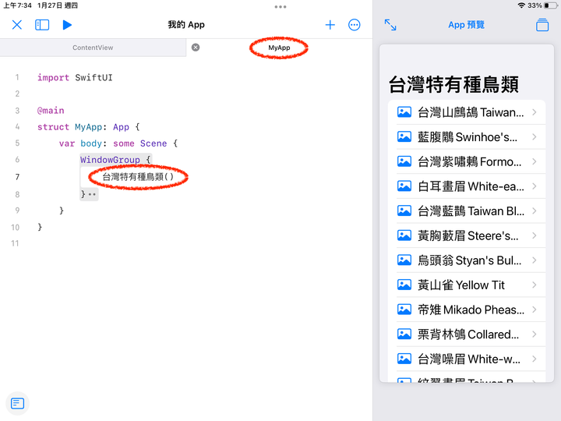Click image icon beside 黃山雀
This screenshot has height=421, width=561.
[x=404, y=285]
